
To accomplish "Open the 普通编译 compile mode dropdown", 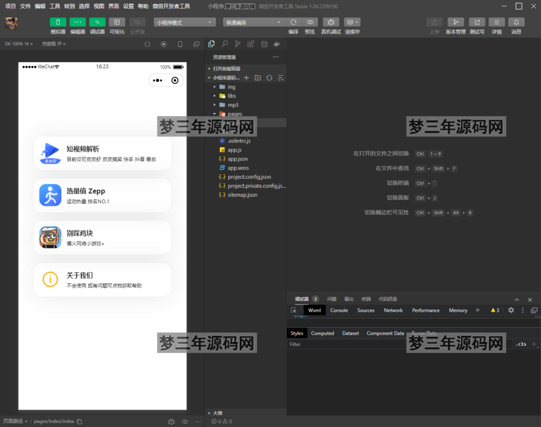I will point(254,22).
